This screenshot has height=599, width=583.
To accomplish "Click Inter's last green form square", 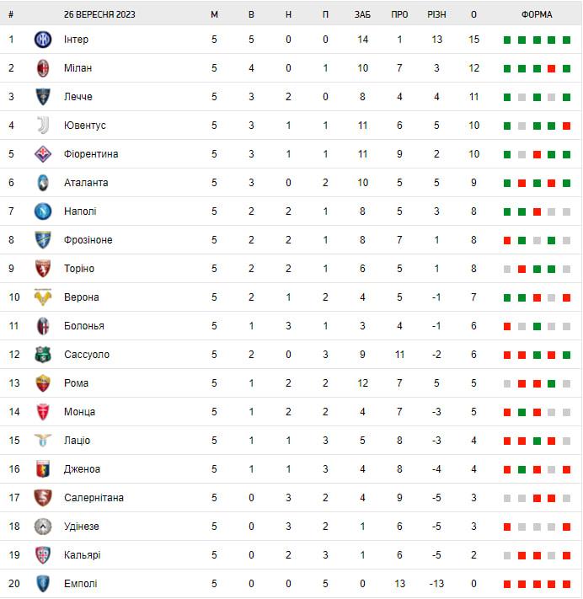I will click(x=567, y=40).
